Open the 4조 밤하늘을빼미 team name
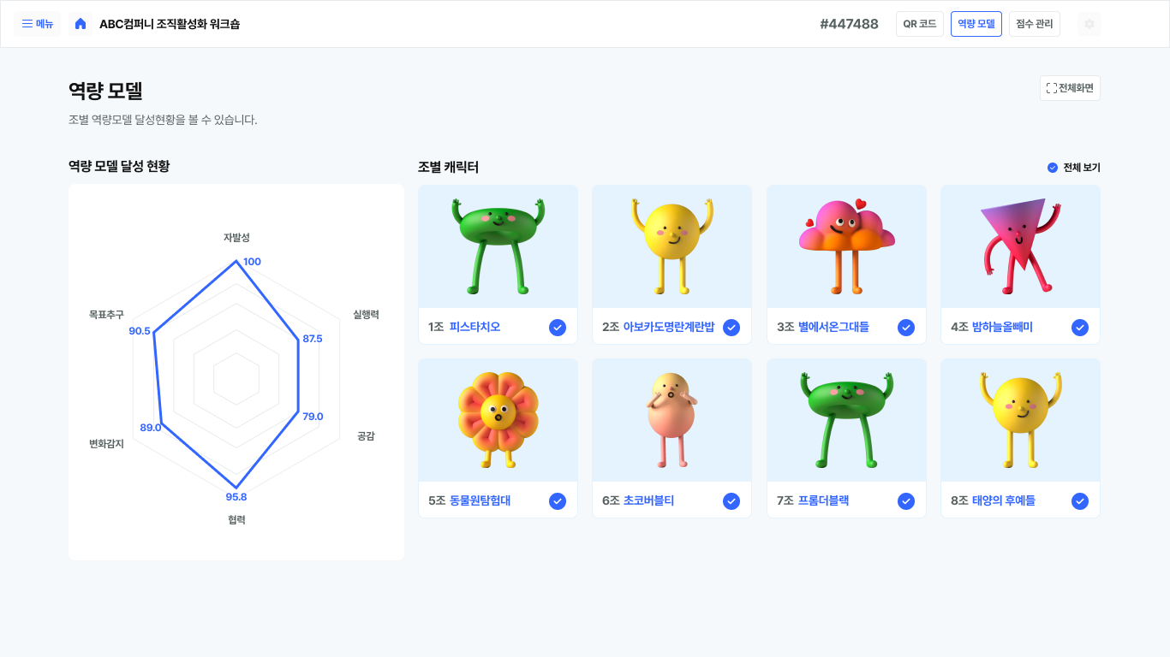The image size is (1170, 657). [x=1002, y=328]
